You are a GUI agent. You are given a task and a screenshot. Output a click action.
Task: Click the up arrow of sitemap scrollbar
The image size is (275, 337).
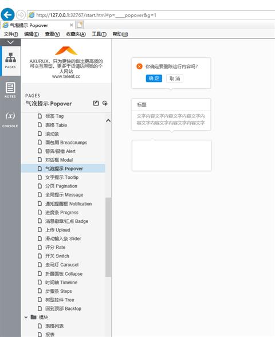pos(108,121)
